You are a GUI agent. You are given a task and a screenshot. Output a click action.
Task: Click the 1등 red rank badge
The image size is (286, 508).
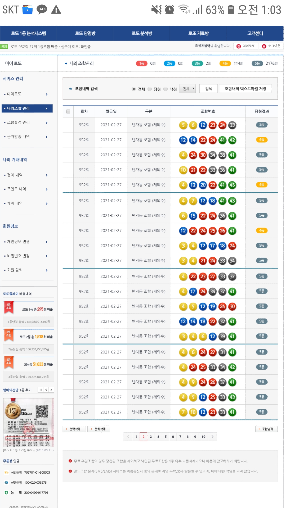pyautogui.click(x=142, y=63)
